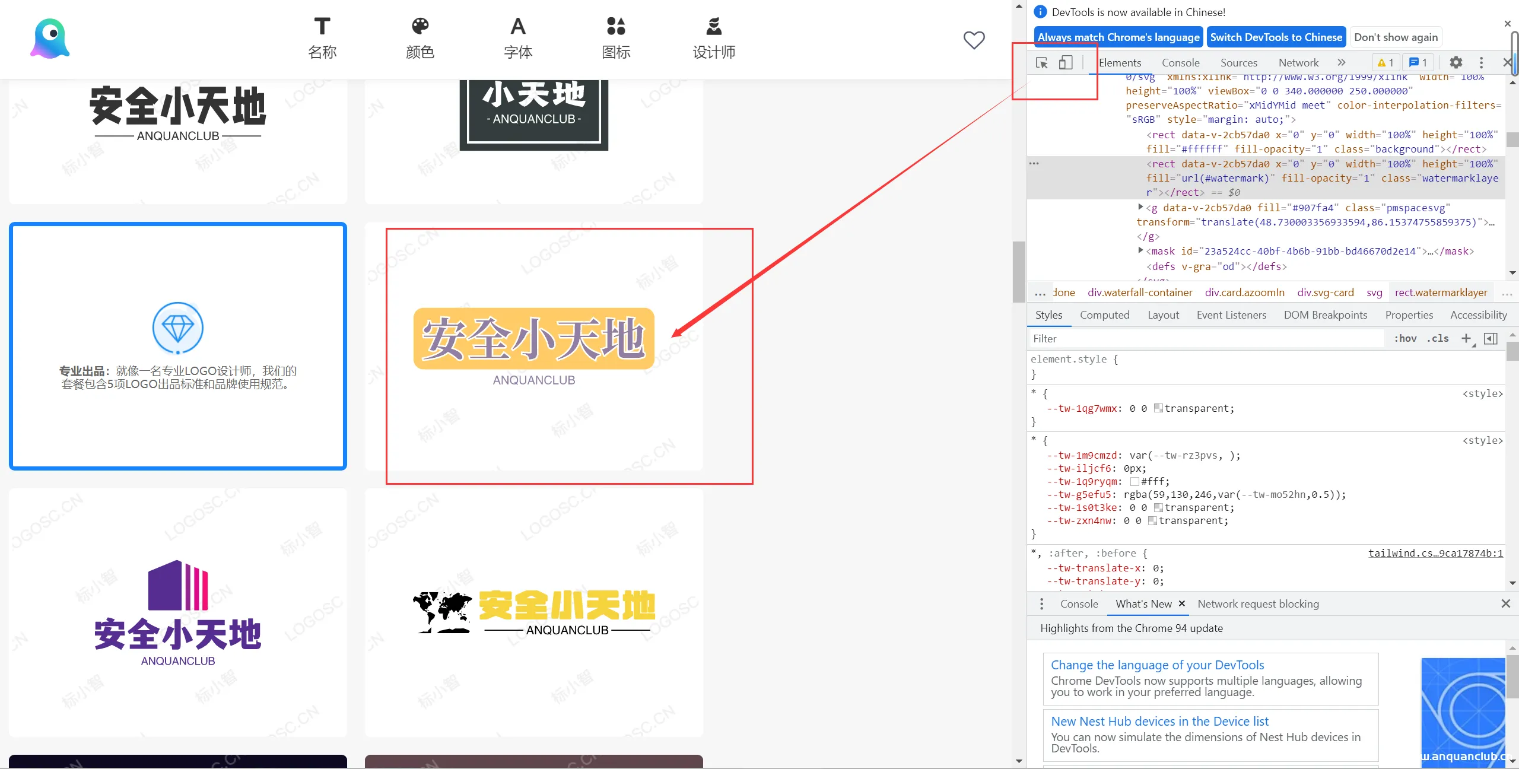The image size is (1519, 769).
Task: Click the #fff color swatch
Action: click(1134, 481)
